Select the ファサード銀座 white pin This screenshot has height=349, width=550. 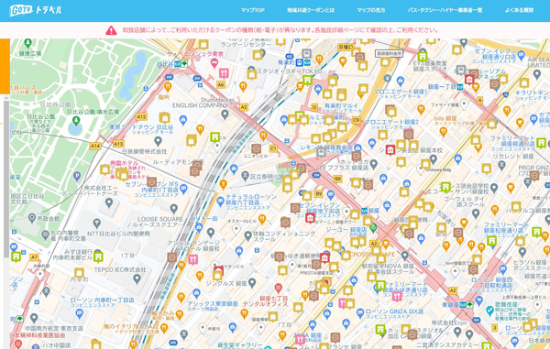pyautogui.click(x=464, y=104)
